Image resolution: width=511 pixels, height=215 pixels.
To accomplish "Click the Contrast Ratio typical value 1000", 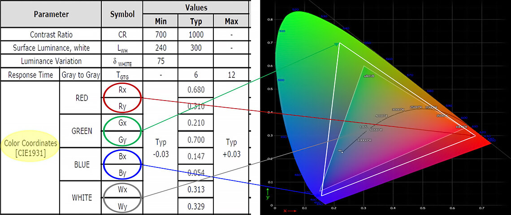I will click(x=195, y=35).
